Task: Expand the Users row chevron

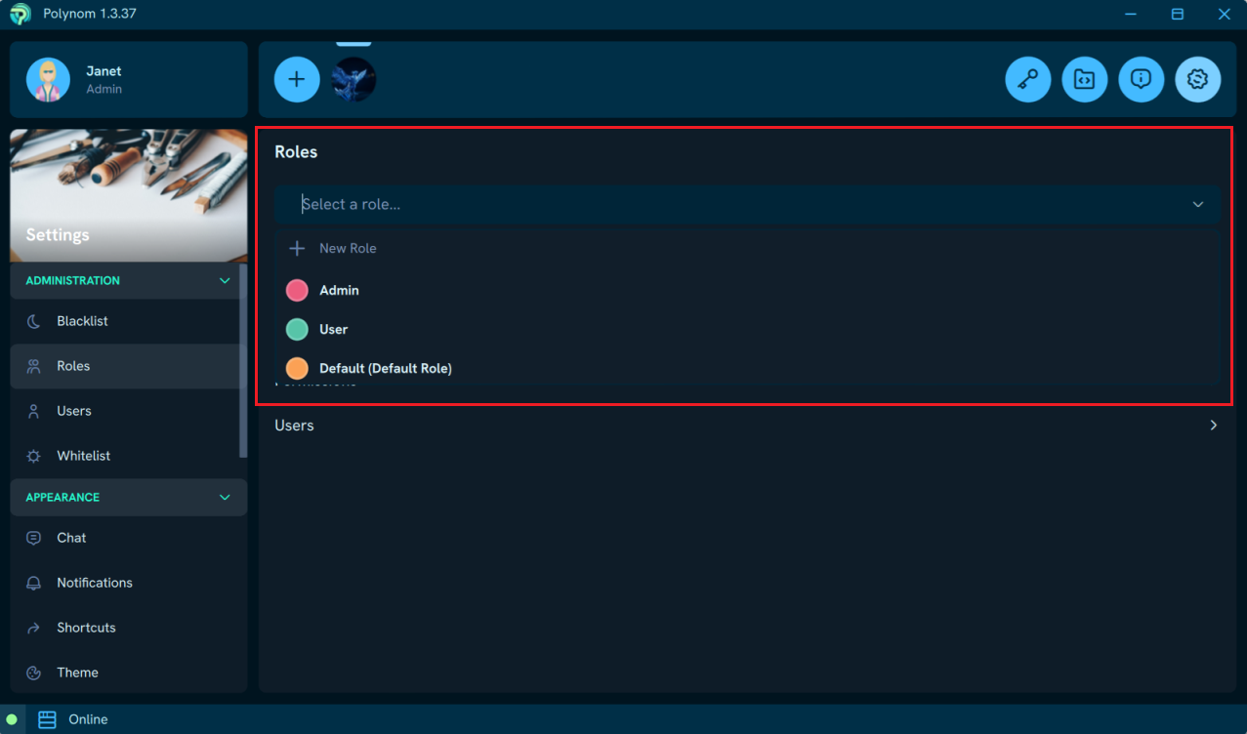Action: point(1213,426)
